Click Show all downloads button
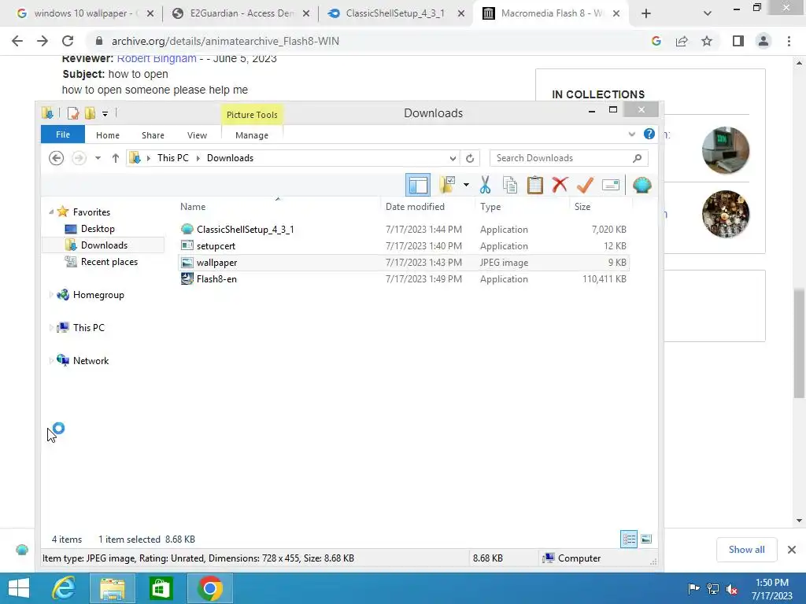The height and width of the screenshot is (604, 806). pos(746,550)
